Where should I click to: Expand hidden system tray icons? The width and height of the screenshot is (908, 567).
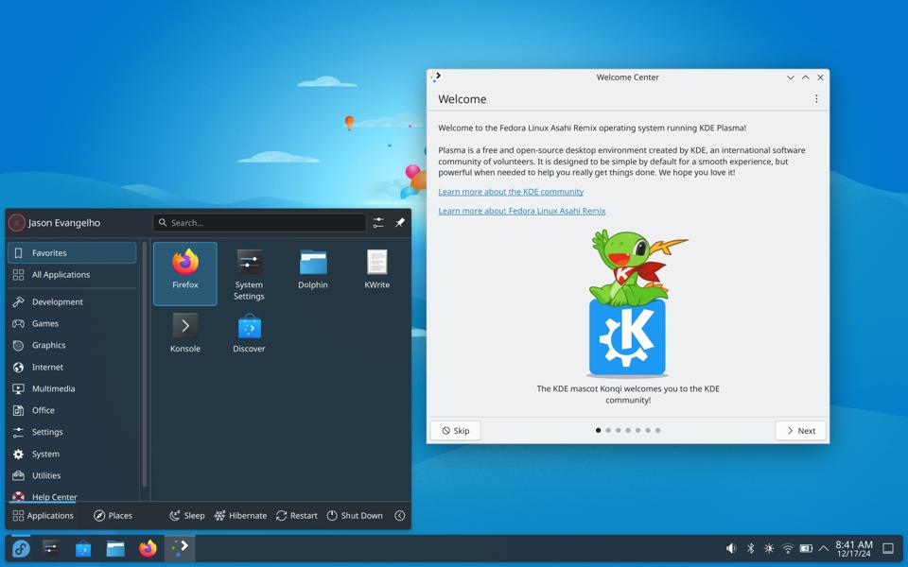(x=824, y=546)
